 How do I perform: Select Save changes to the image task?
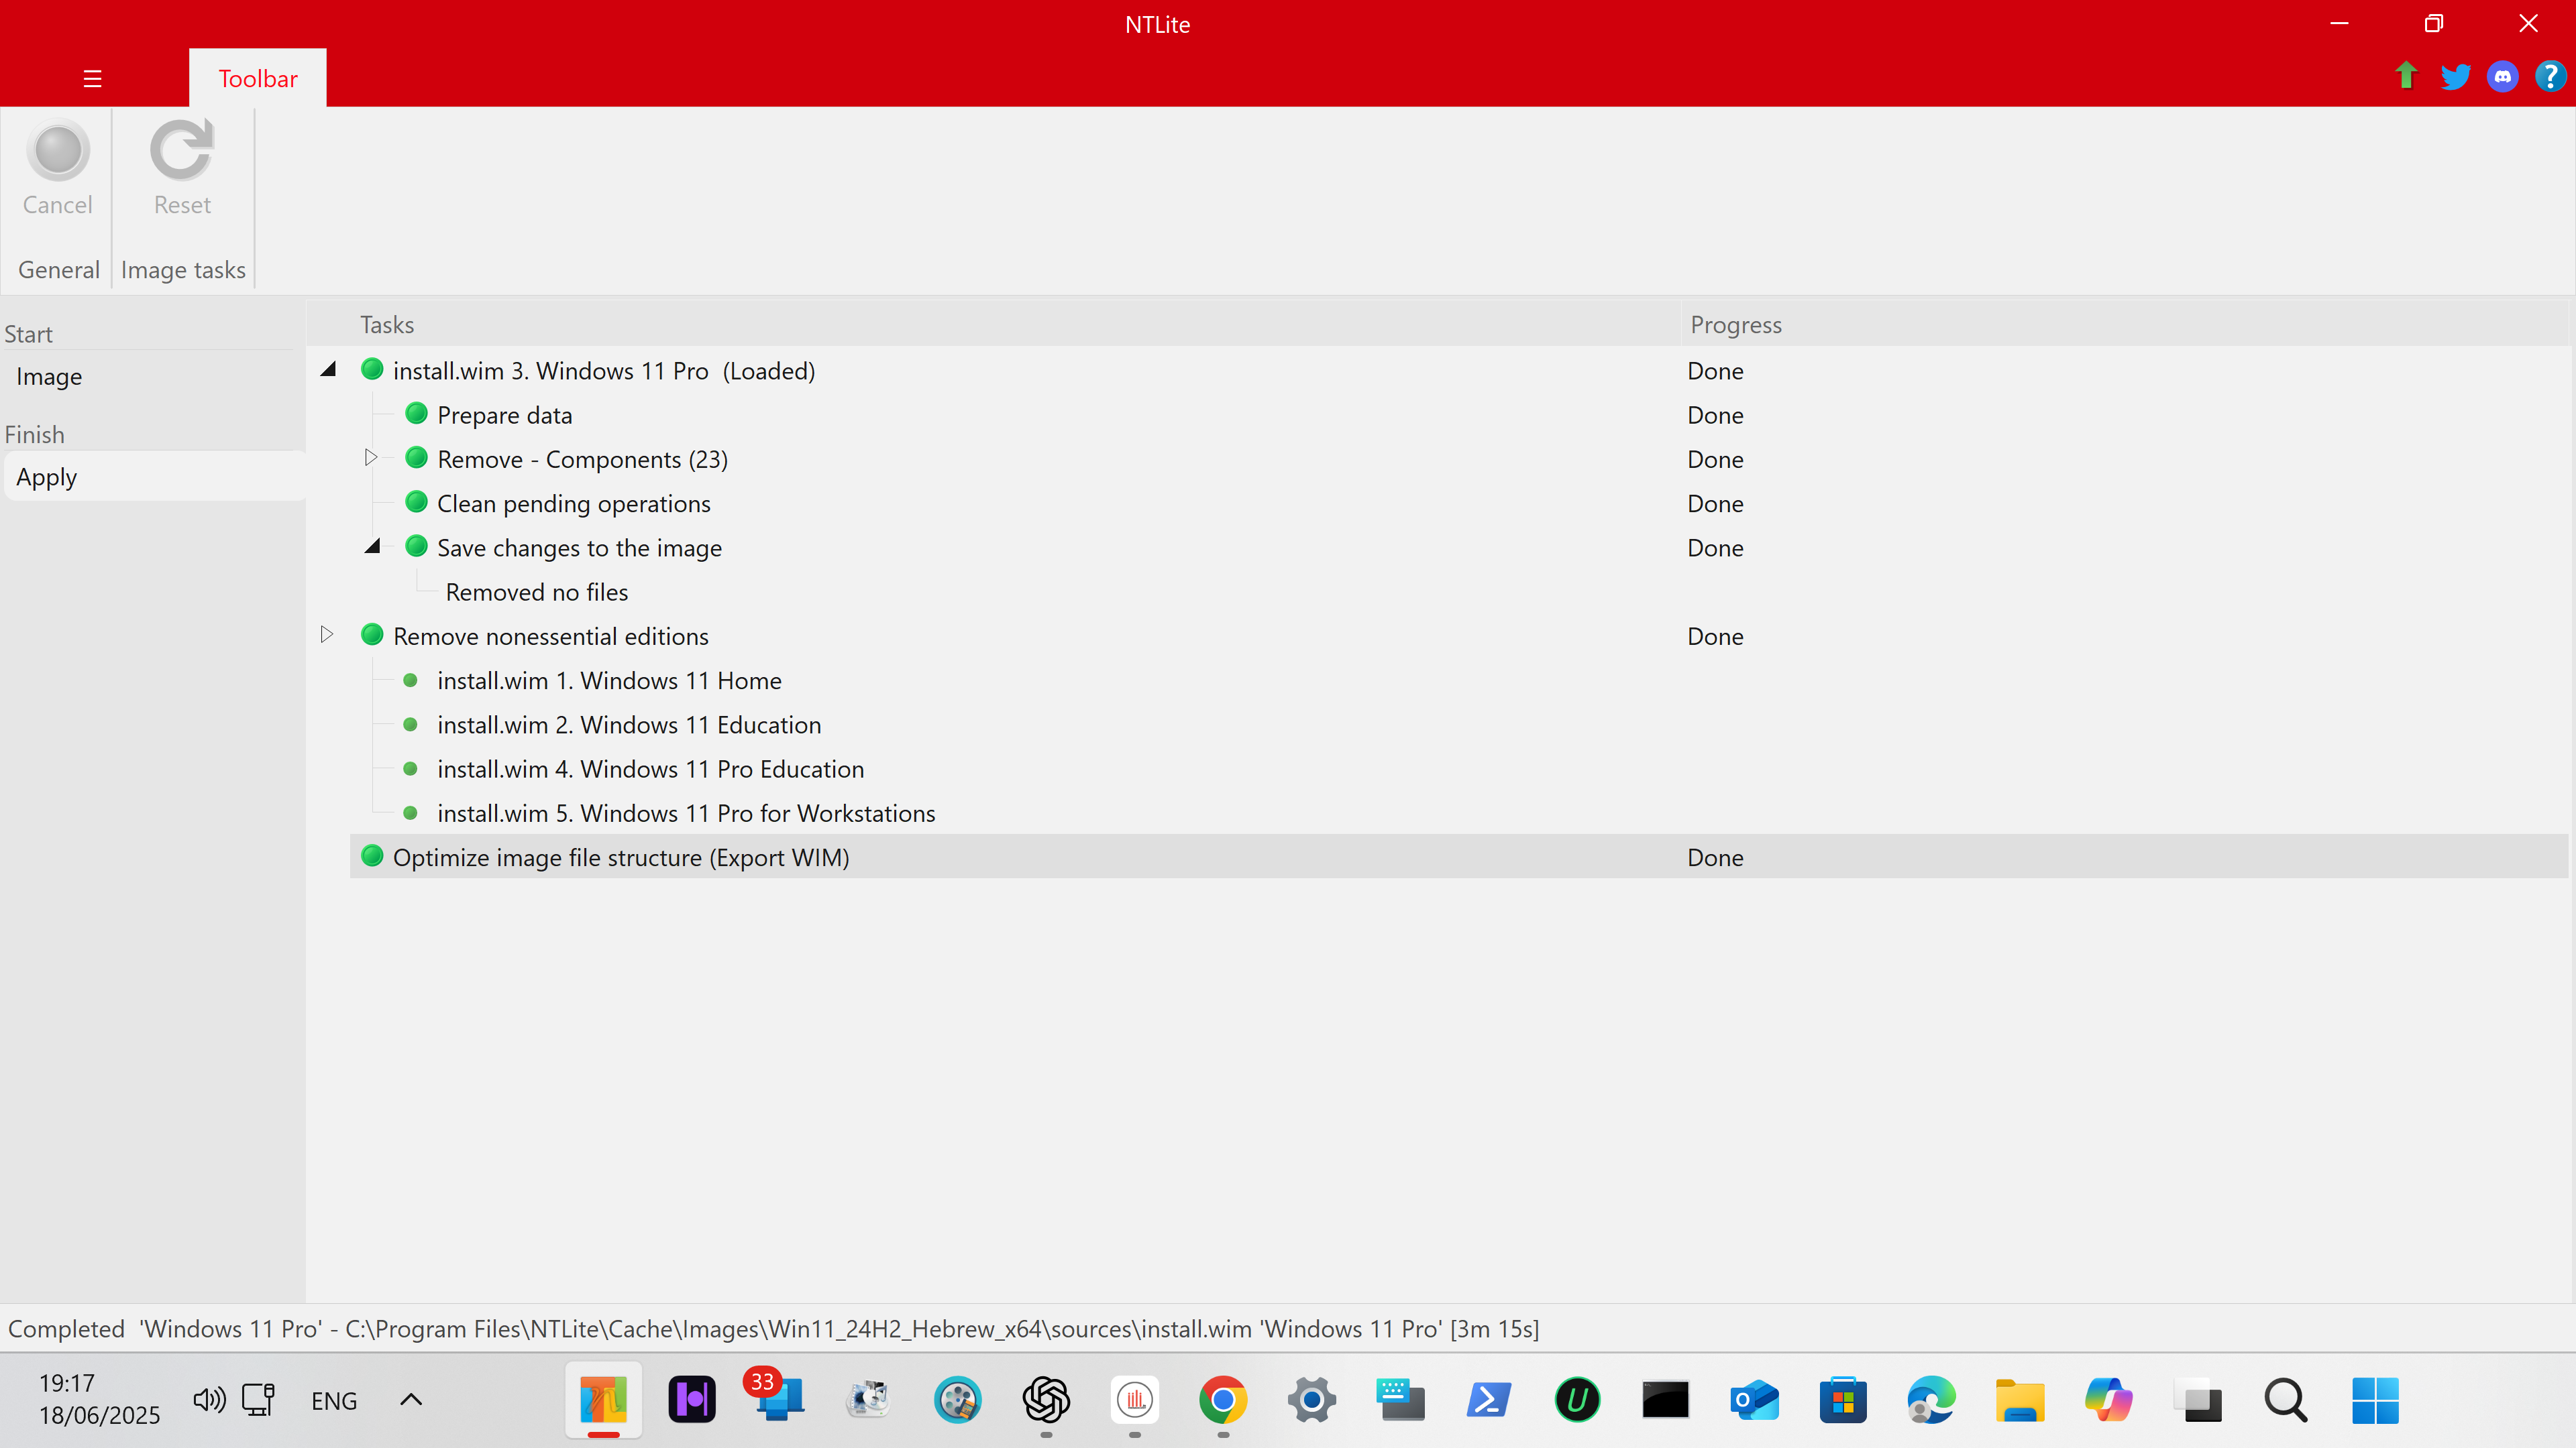click(x=579, y=548)
